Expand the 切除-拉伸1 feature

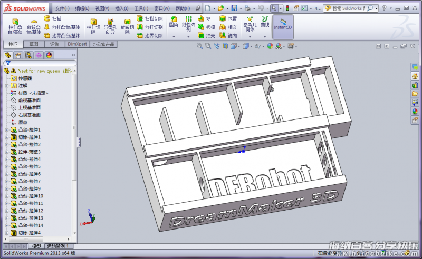click(x=7, y=137)
